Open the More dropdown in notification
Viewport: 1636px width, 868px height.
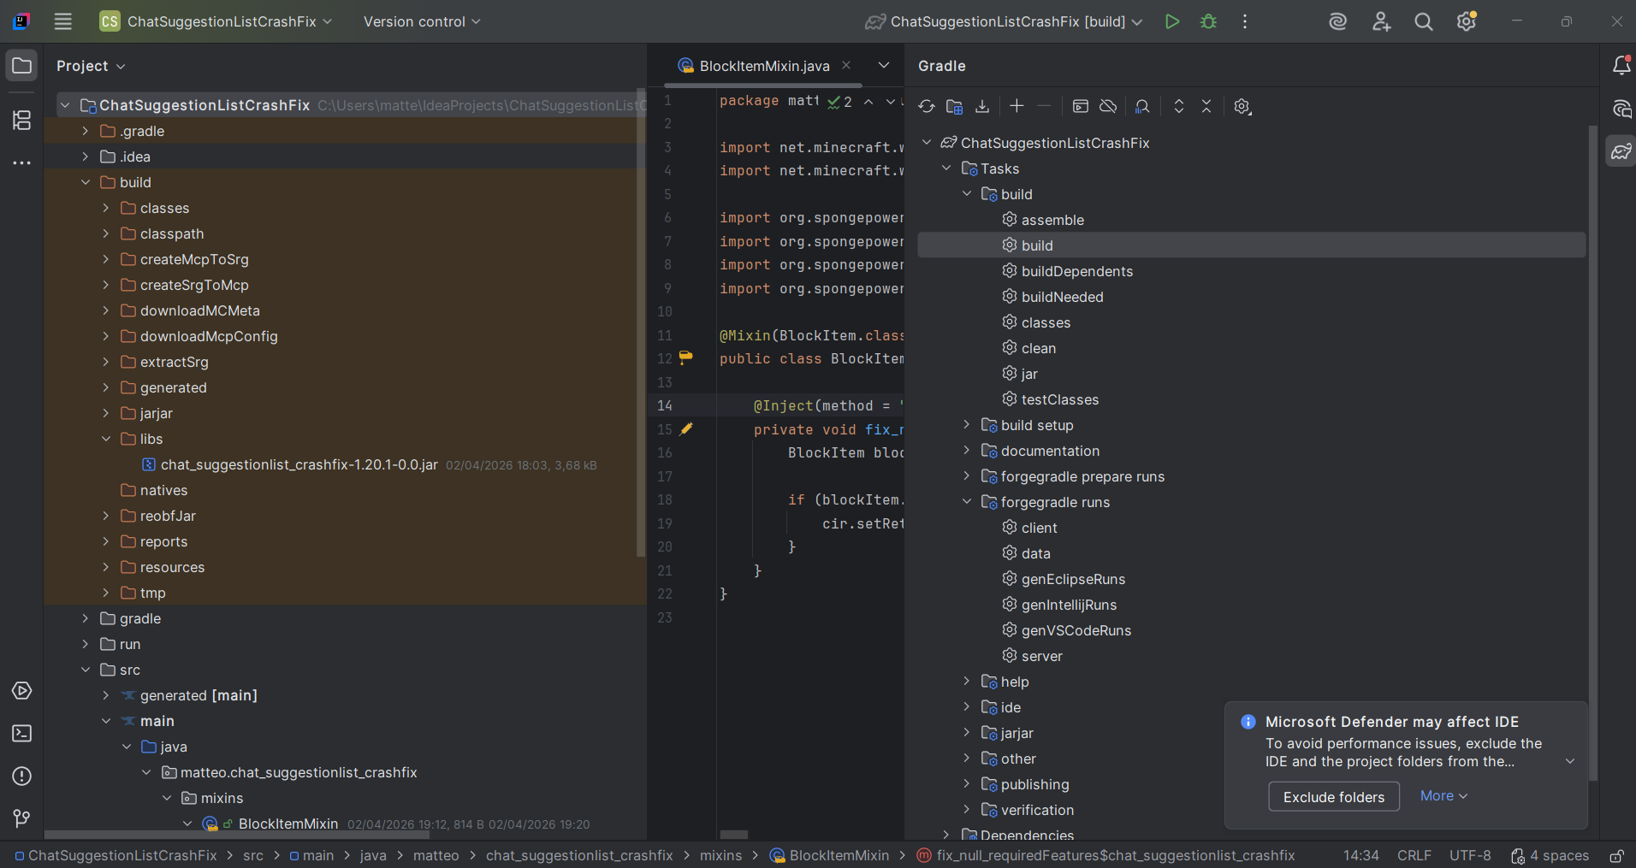click(x=1443, y=796)
